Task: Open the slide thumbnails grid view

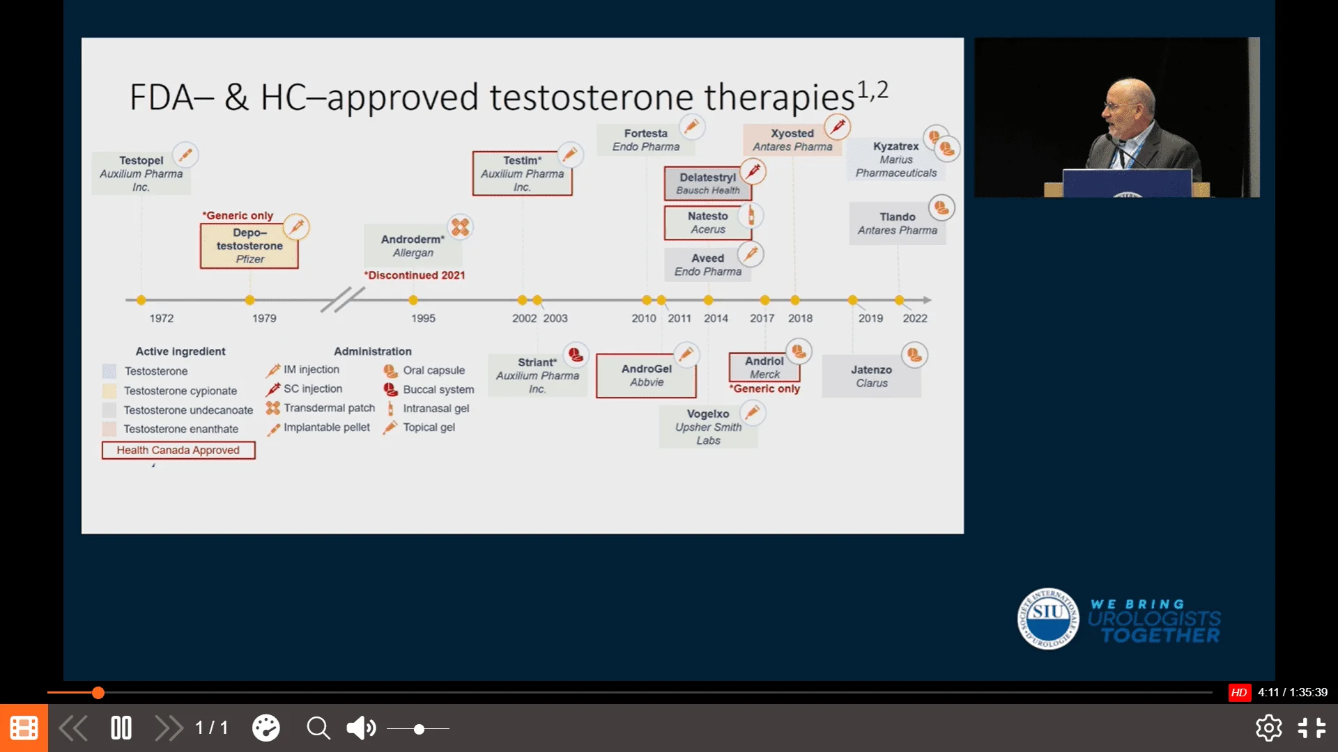Action: click(x=24, y=728)
